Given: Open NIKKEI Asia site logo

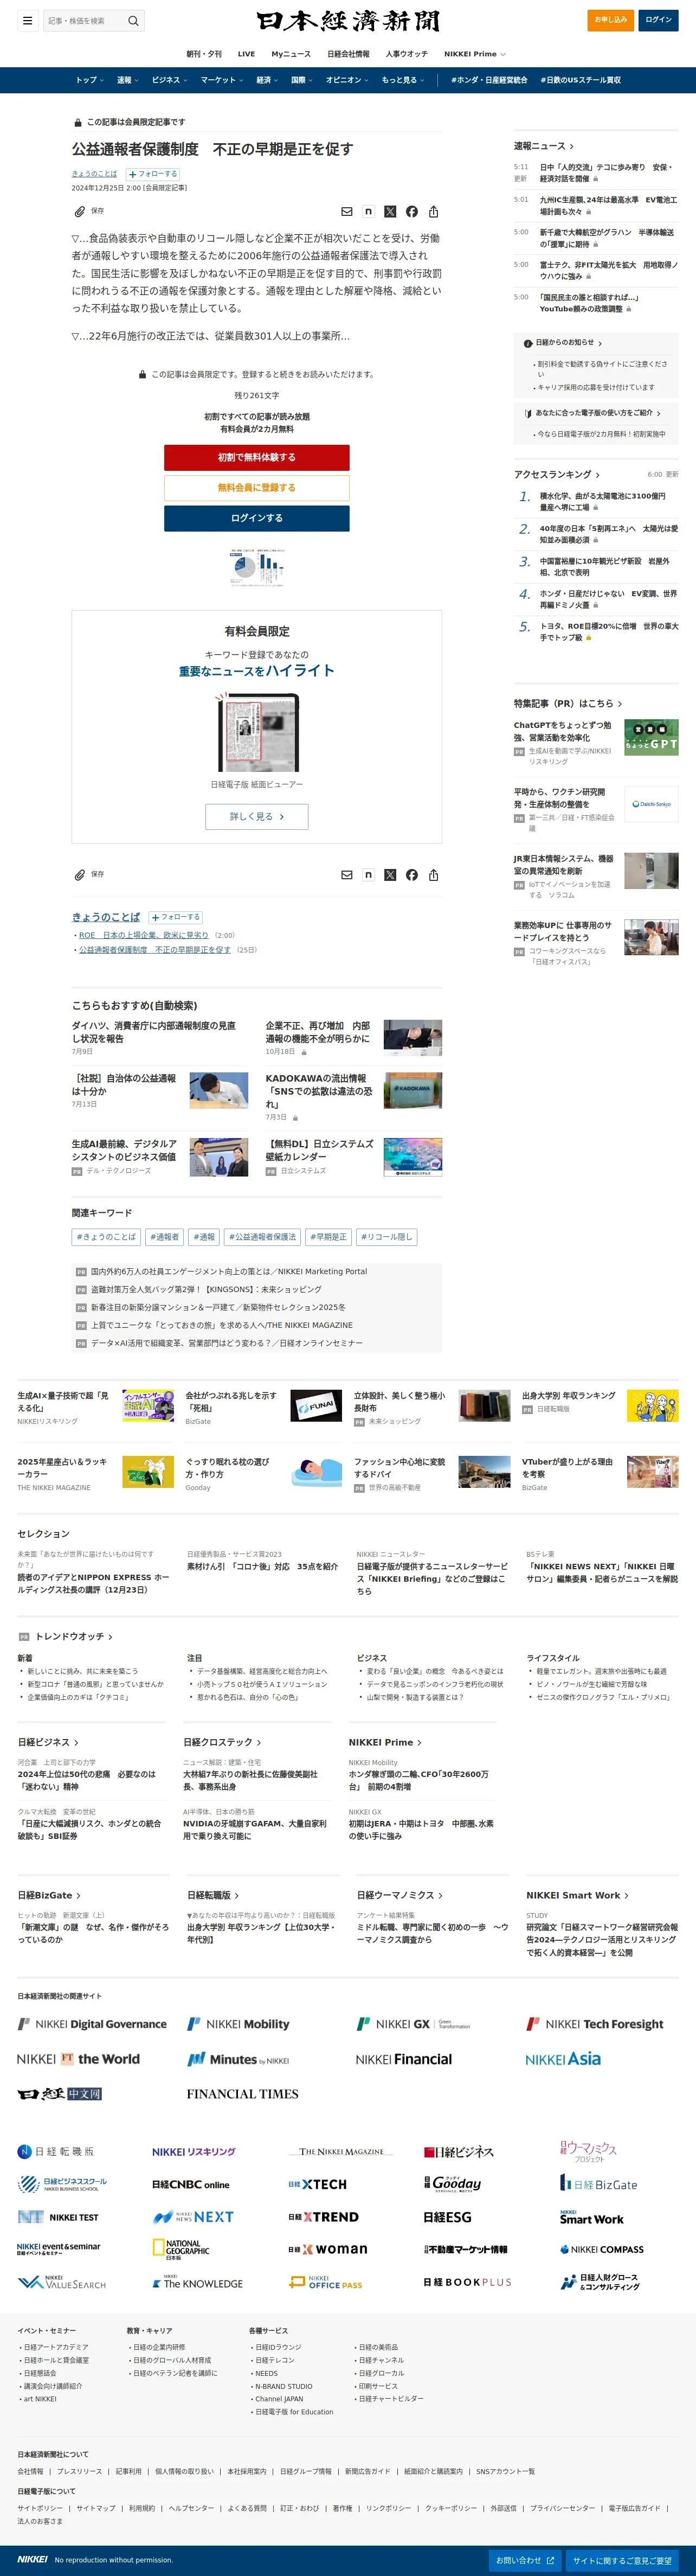Looking at the screenshot, I should pos(563,2059).
